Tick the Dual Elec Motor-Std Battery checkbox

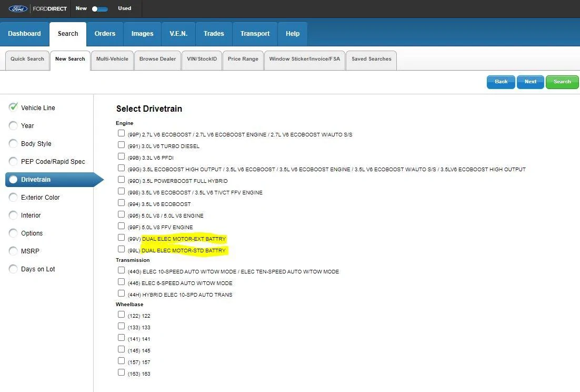click(x=122, y=249)
